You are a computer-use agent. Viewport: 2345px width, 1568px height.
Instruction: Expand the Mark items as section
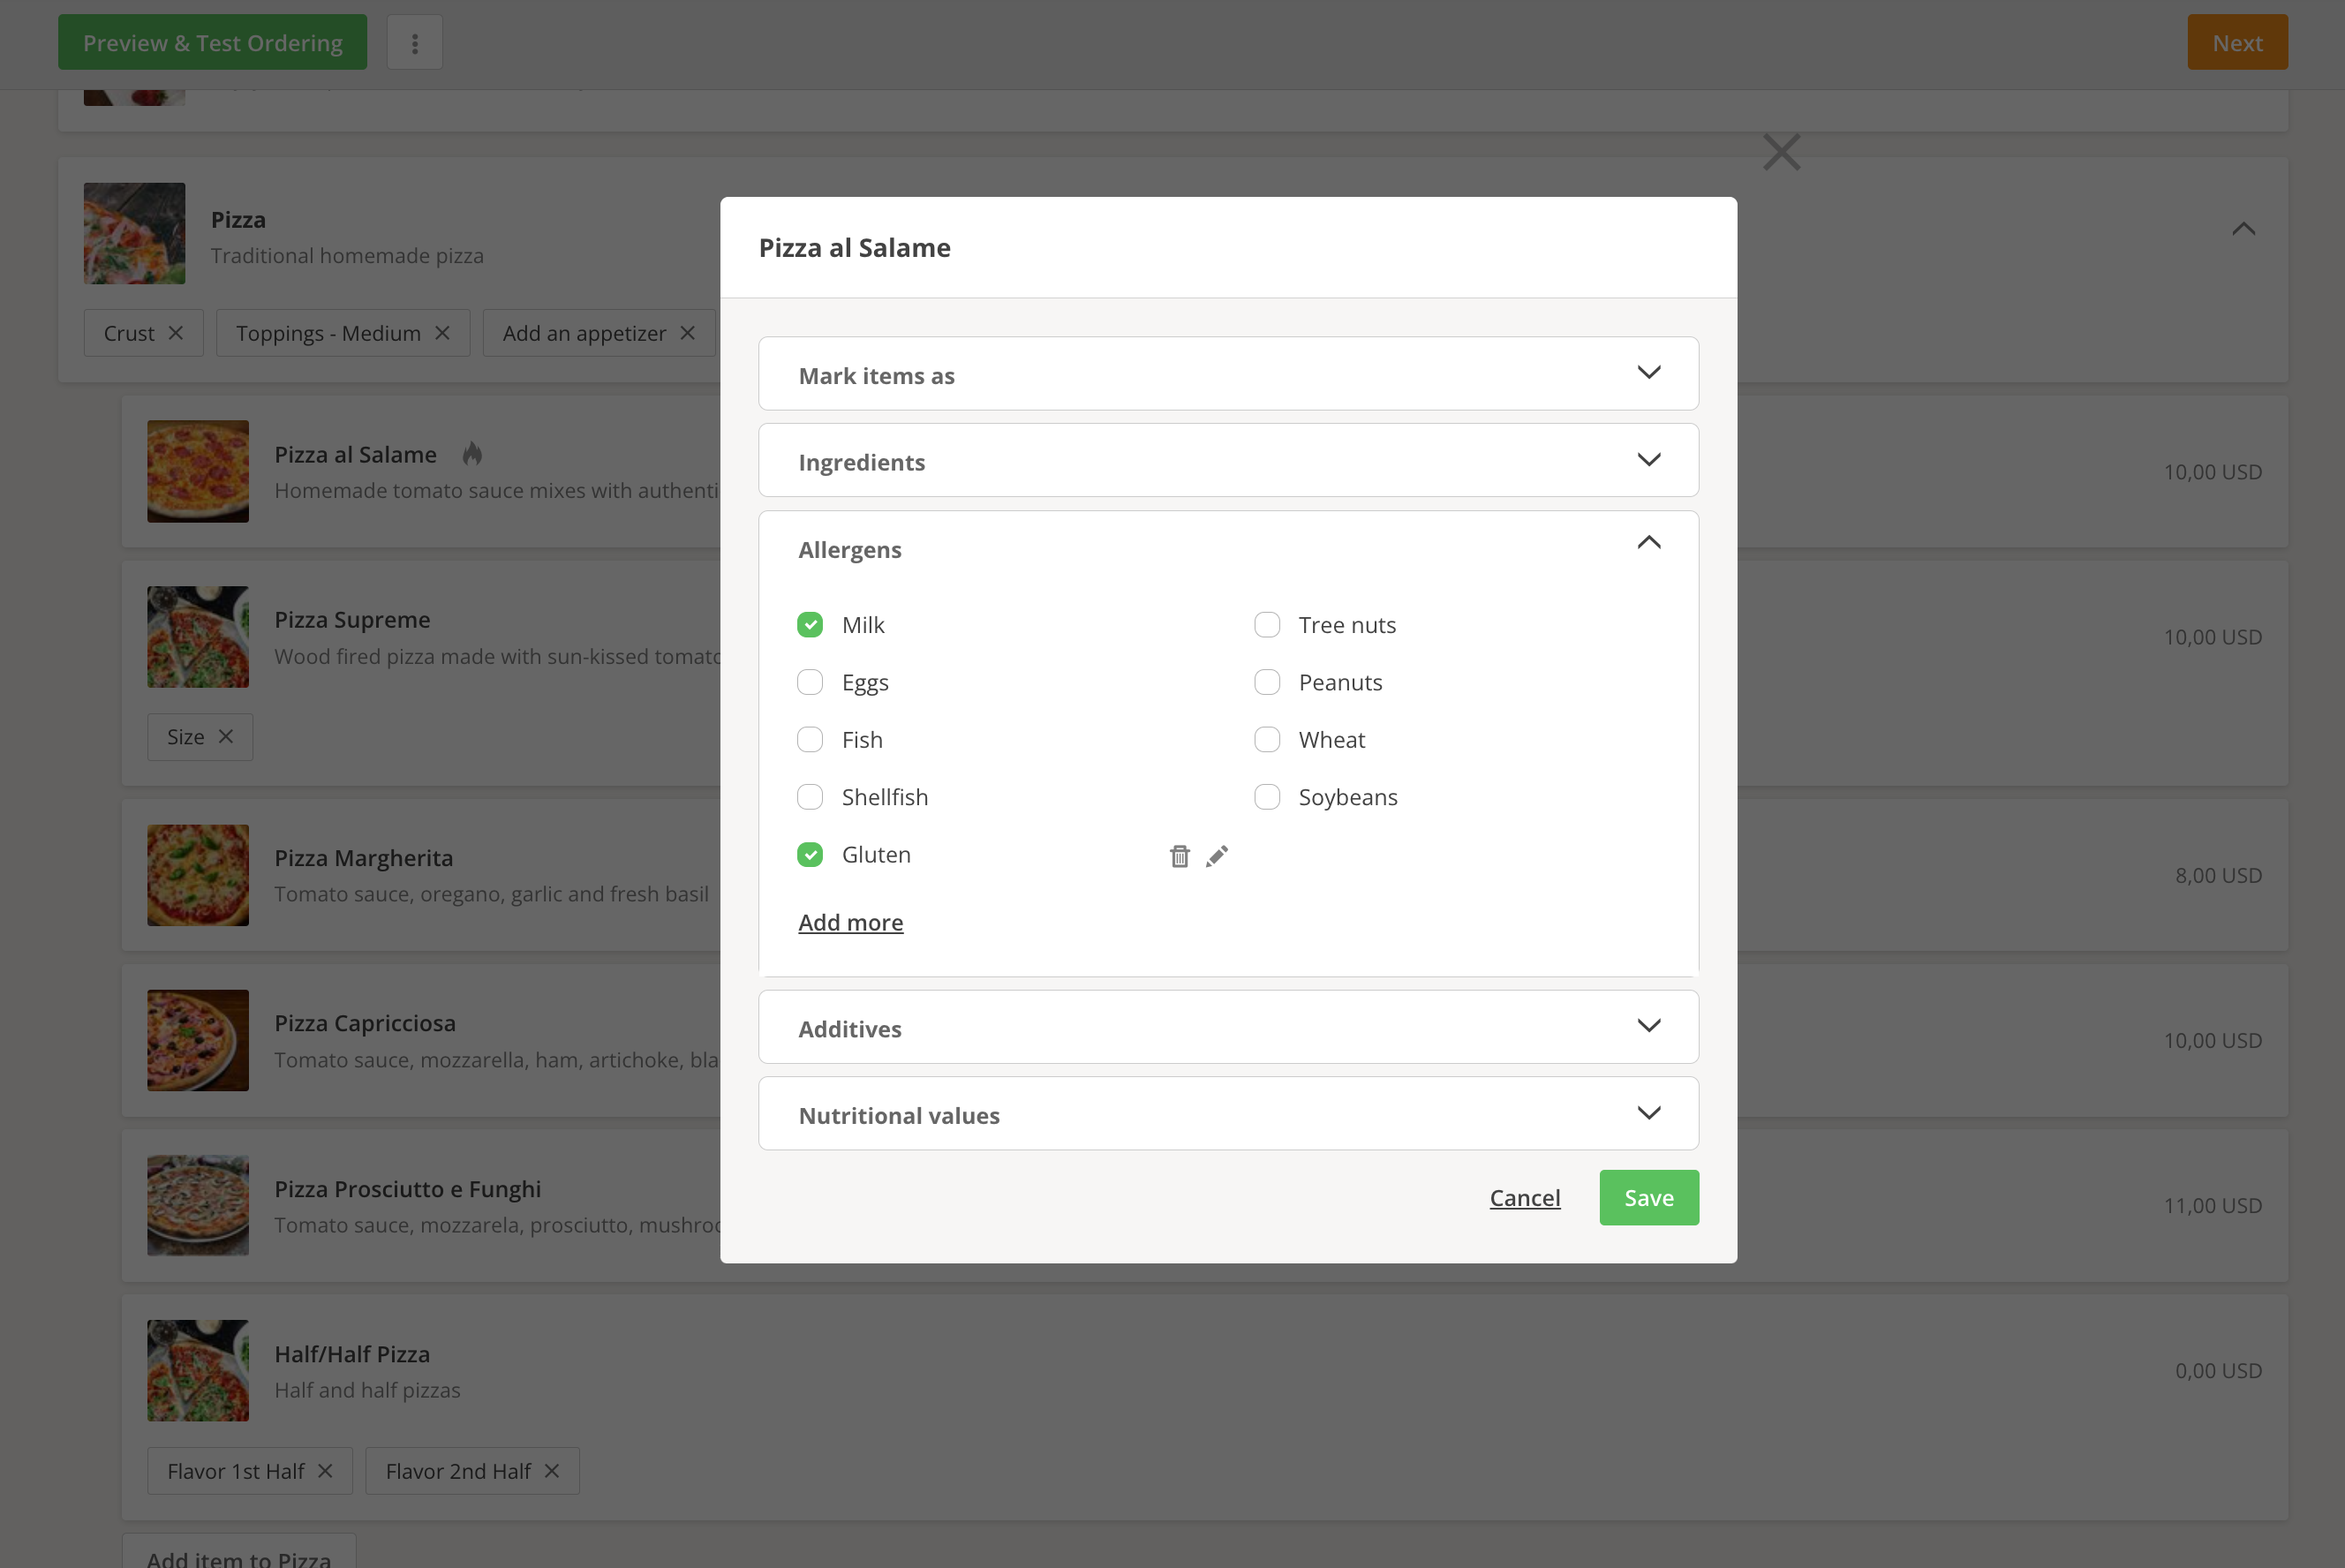click(1228, 374)
